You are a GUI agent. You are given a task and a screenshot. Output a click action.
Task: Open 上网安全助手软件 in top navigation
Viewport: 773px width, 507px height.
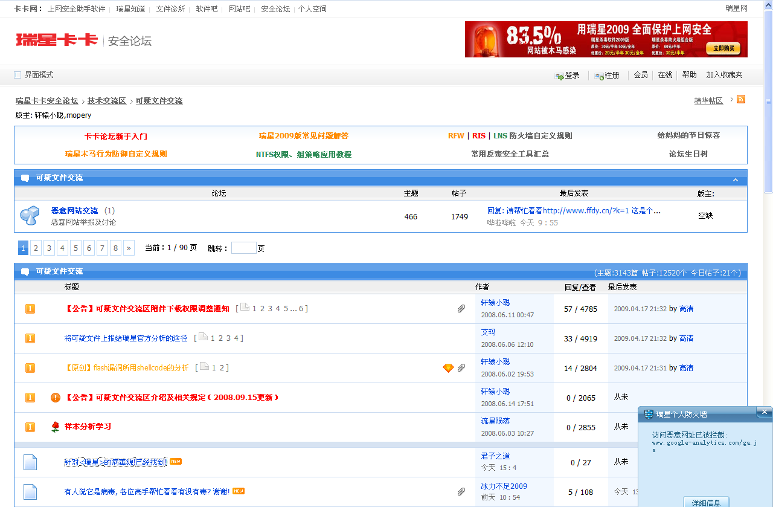click(76, 9)
